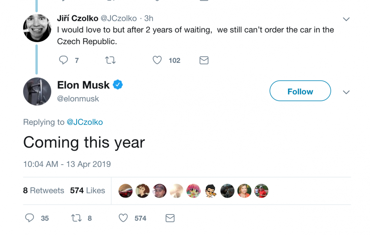Image resolution: width=370 pixels, height=235 pixels.
Task: Open Jiří Czolko's profile avatar
Action: (37, 28)
